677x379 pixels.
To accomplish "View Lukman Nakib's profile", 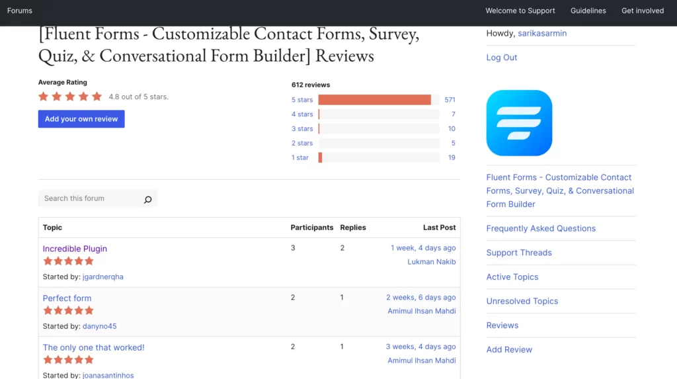I will [x=431, y=262].
